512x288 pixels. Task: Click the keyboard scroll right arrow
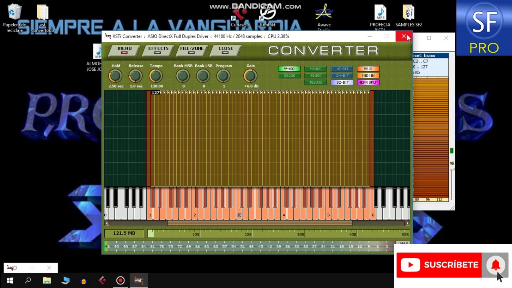[x=408, y=223]
